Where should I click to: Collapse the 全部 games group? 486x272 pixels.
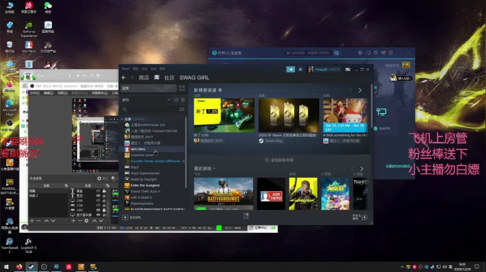click(122, 119)
